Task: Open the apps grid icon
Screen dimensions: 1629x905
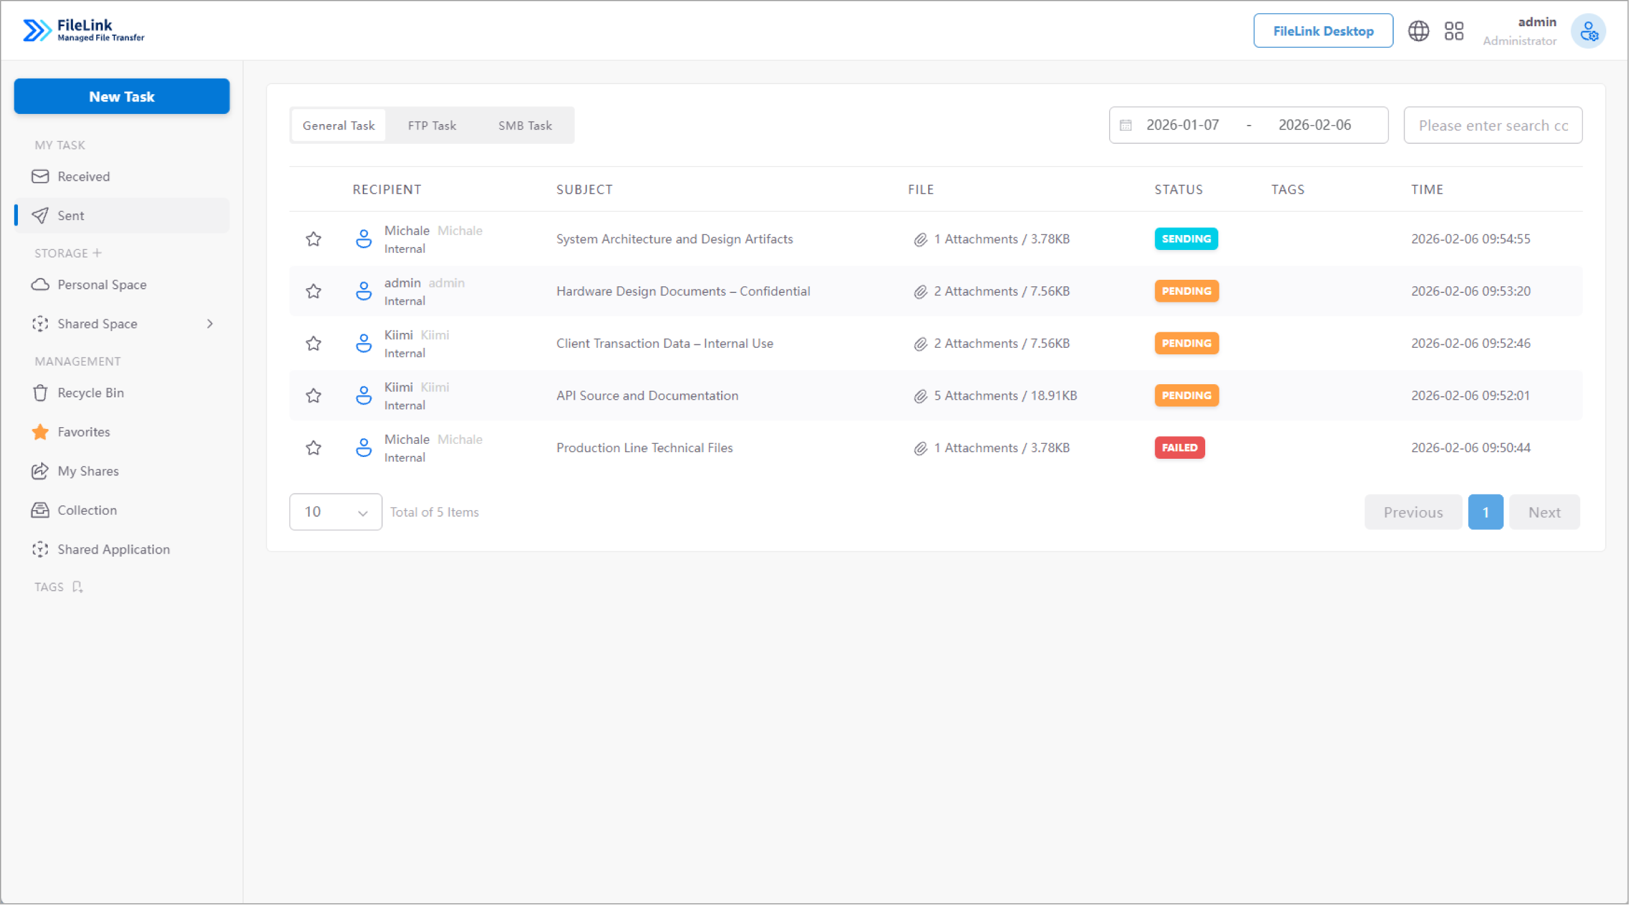Action: (1454, 31)
